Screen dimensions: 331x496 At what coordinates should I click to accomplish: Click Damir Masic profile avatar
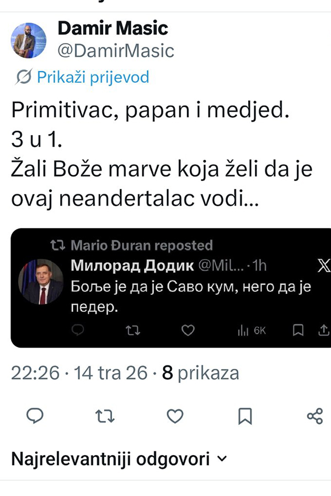pos(29,40)
